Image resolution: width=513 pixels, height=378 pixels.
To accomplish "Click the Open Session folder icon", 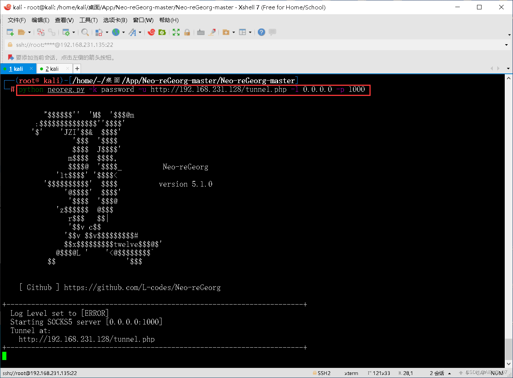I will (x=22, y=32).
